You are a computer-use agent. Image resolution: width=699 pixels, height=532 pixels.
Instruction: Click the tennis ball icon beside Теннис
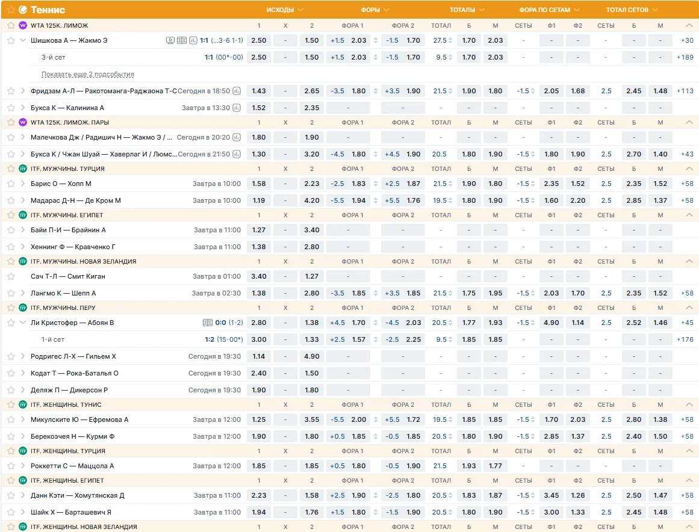coord(23,10)
